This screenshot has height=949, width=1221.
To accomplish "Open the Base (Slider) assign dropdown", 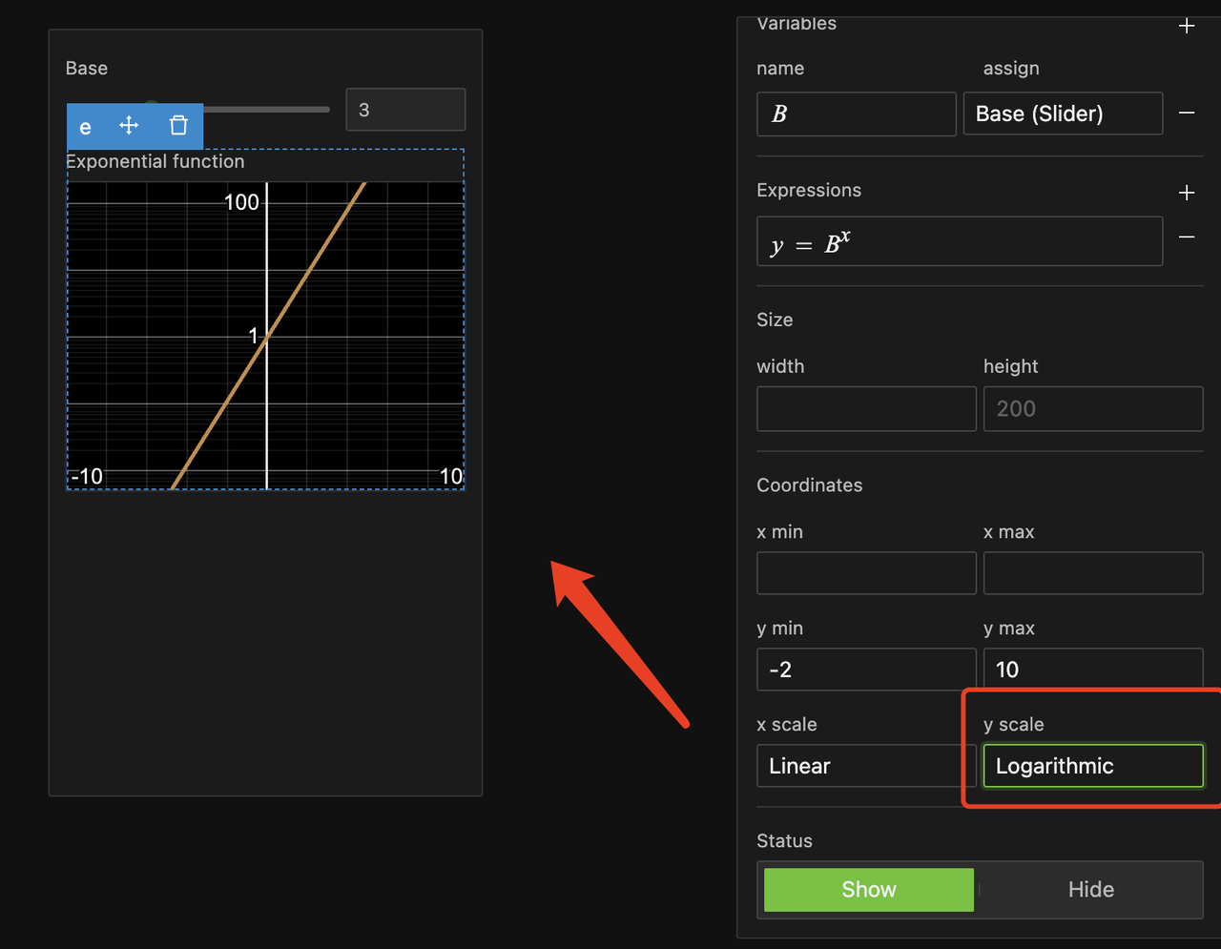I will point(1063,113).
